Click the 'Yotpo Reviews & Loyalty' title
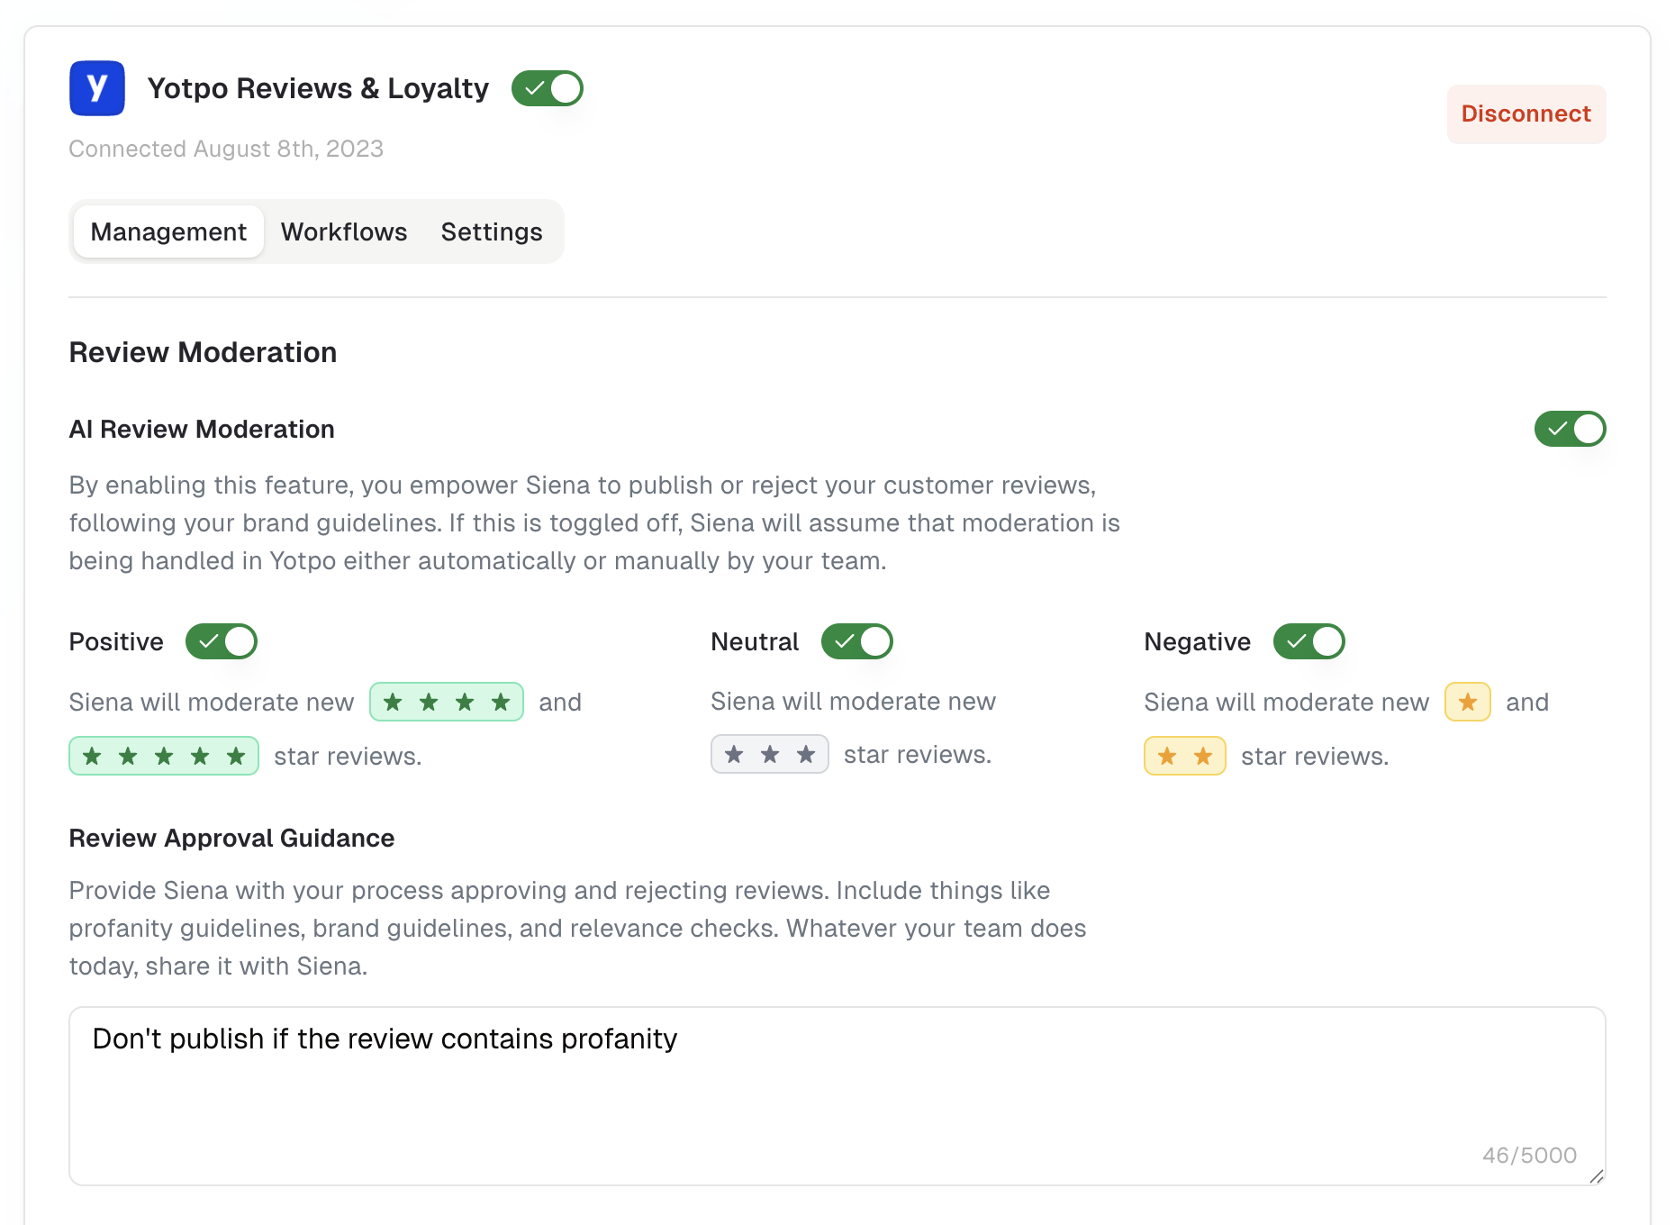The width and height of the screenshot is (1675, 1225). 318,88
